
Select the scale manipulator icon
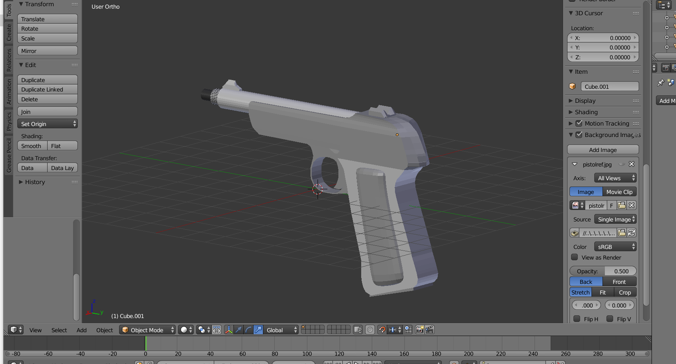coord(258,330)
